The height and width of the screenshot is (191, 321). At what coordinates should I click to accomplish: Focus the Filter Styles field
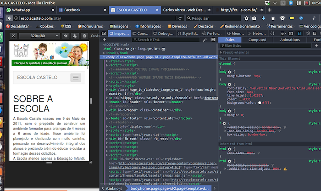(266, 46)
